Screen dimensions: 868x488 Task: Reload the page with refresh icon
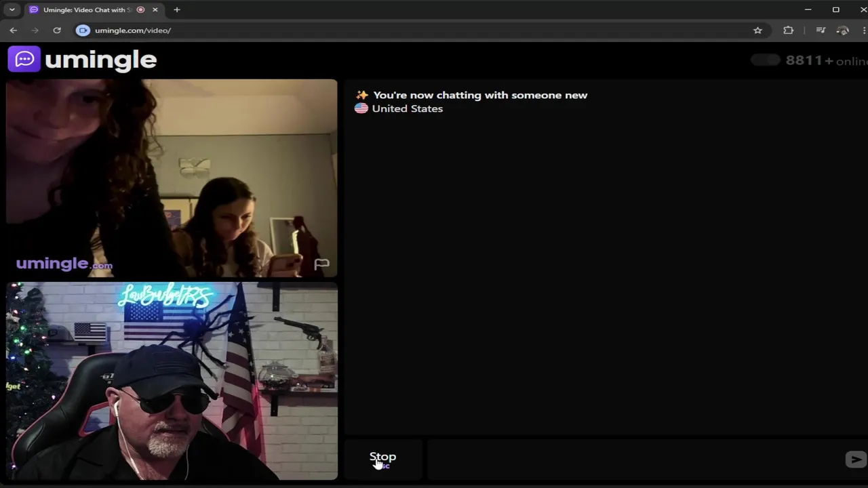click(57, 30)
